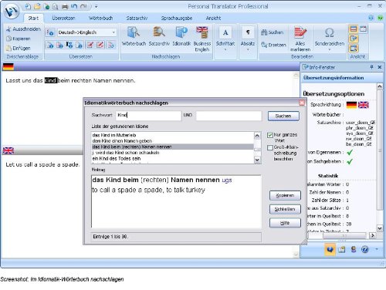The width and height of the screenshot is (386, 290).
Task: Click the first red pen translation icon
Action: click(90, 45)
